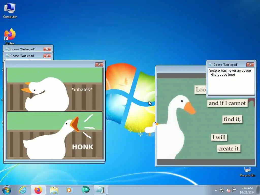Click the title bar icon of the quote Not-epad
This screenshot has width=260, height=195.
coord(210,64)
